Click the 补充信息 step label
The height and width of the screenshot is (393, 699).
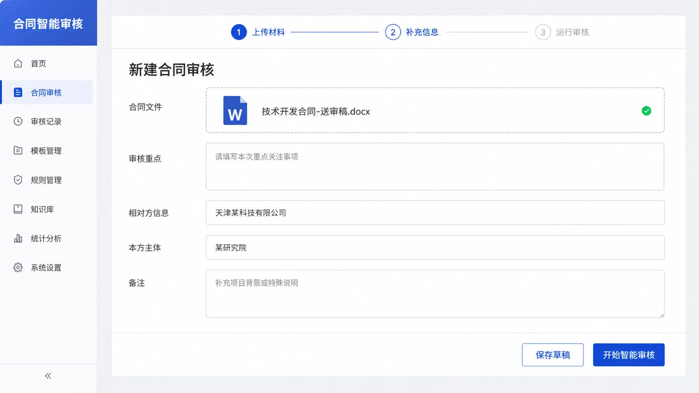tap(422, 32)
